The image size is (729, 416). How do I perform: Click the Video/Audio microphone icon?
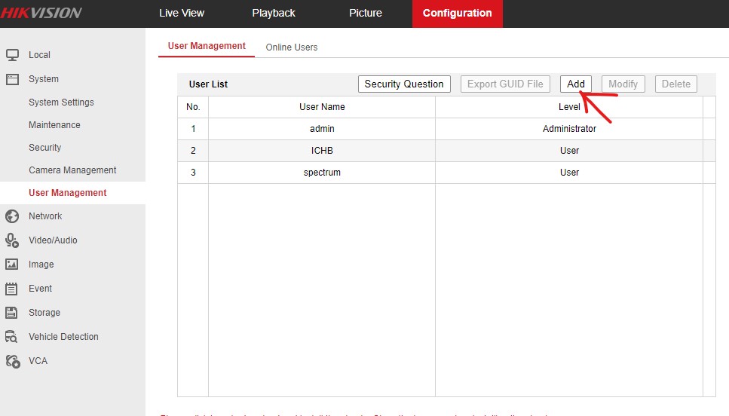click(x=12, y=240)
